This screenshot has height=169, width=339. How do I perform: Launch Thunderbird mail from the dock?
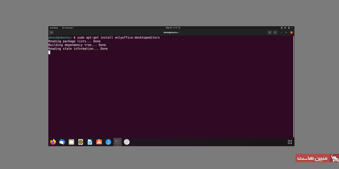[62, 142]
